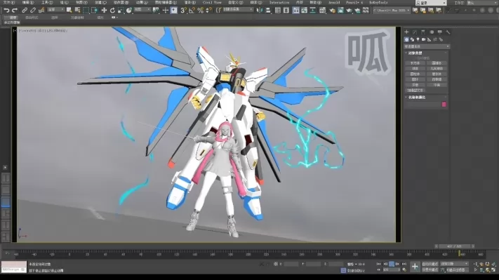The image size is (499, 280).
Task: Click the Play Animation control
Action: (x=392, y=264)
